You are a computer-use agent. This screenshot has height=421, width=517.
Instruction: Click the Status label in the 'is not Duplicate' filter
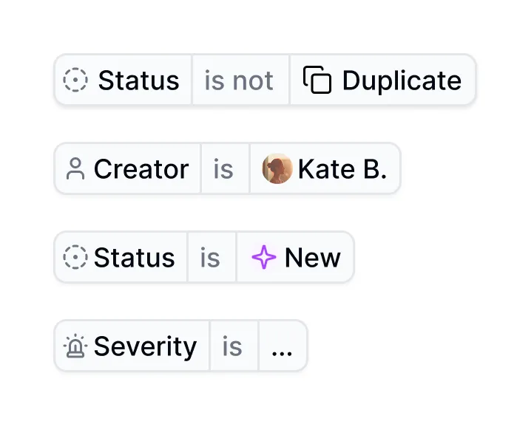[138, 80]
